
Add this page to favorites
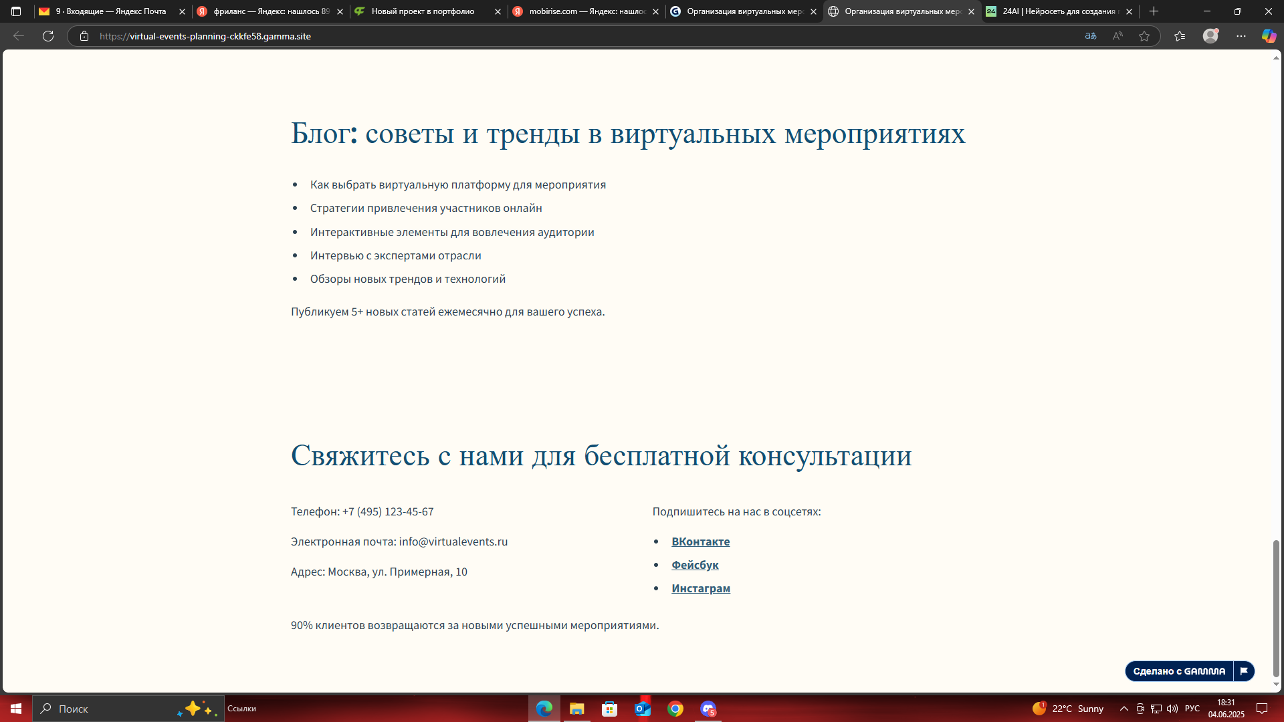tap(1145, 36)
